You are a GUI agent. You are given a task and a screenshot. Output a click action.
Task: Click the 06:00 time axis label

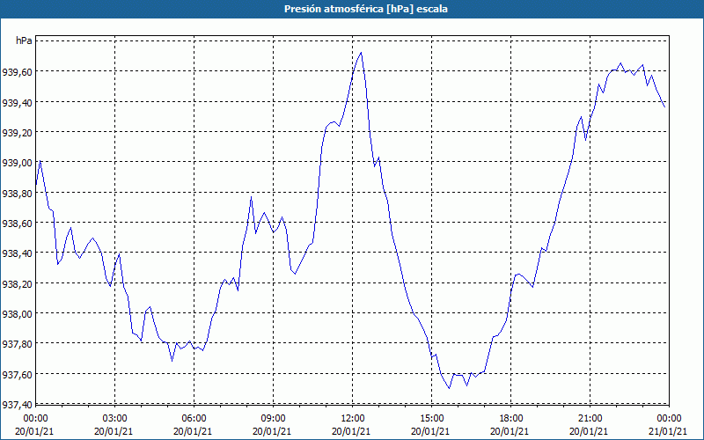[x=194, y=419]
